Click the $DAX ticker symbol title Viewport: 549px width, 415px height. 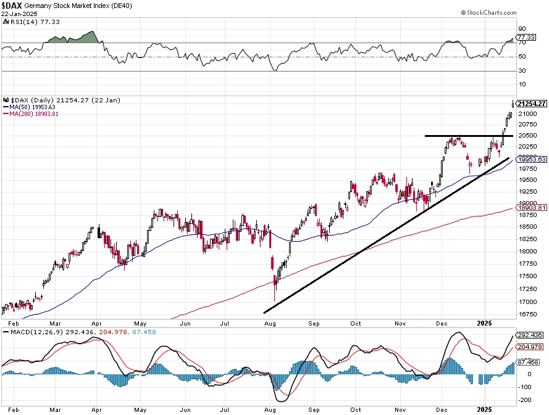click(x=12, y=6)
